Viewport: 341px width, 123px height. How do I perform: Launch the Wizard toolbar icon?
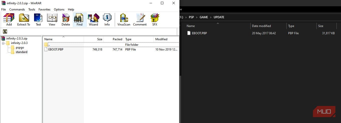click(93, 20)
